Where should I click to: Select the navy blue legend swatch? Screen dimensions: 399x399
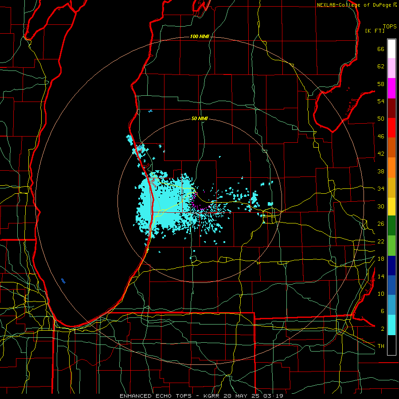[391, 266]
